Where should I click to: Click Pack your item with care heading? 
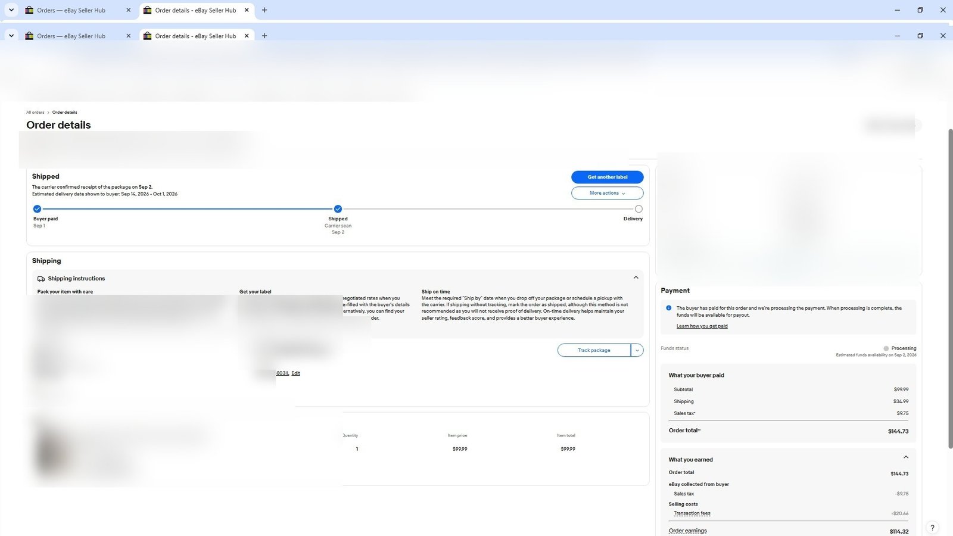coord(65,292)
